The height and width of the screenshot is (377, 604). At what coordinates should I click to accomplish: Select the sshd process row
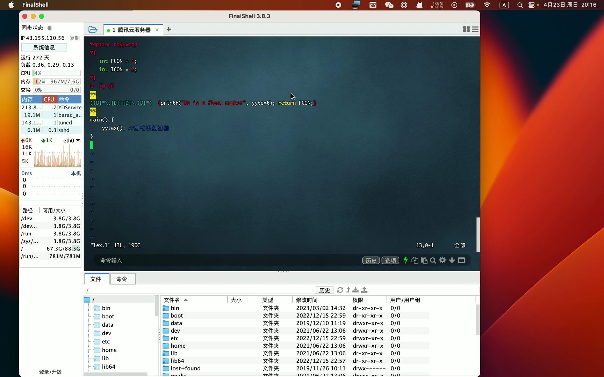(x=51, y=130)
